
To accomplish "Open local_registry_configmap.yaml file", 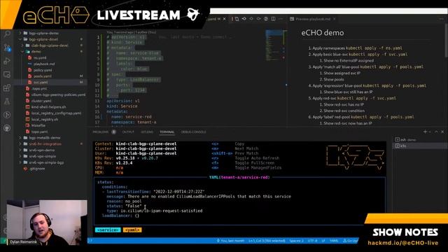I will coord(50,113).
